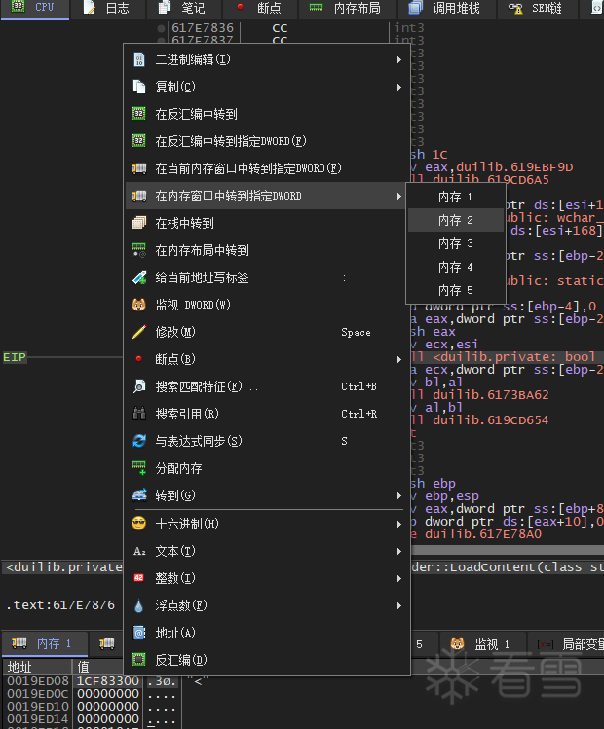This screenshot has width=604, height=729.
Task: Click the 42 integer icon beside 整数(I)
Action: [x=138, y=578]
